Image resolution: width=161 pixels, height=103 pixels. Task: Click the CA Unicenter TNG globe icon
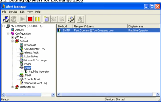(21, 49)
